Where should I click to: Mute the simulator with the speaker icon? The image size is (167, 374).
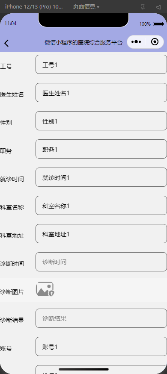(x=158, y=7)
